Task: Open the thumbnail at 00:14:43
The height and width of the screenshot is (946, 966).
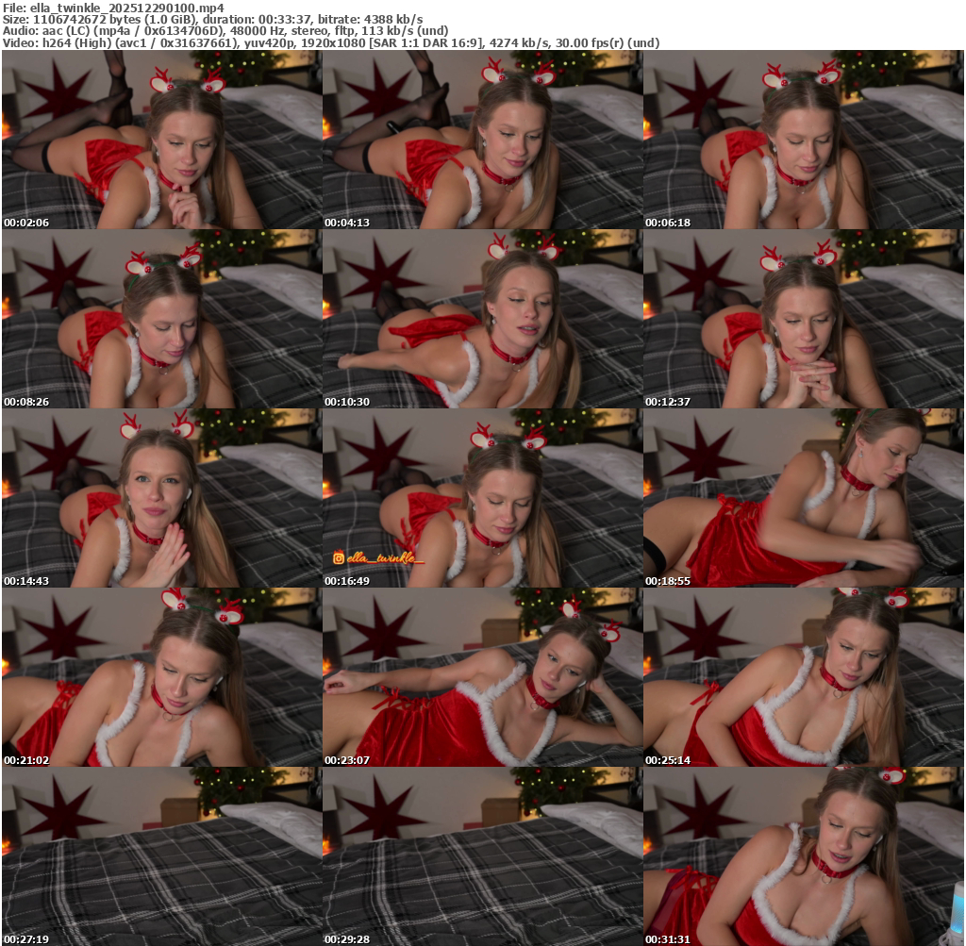Action: tap(161, 498)
